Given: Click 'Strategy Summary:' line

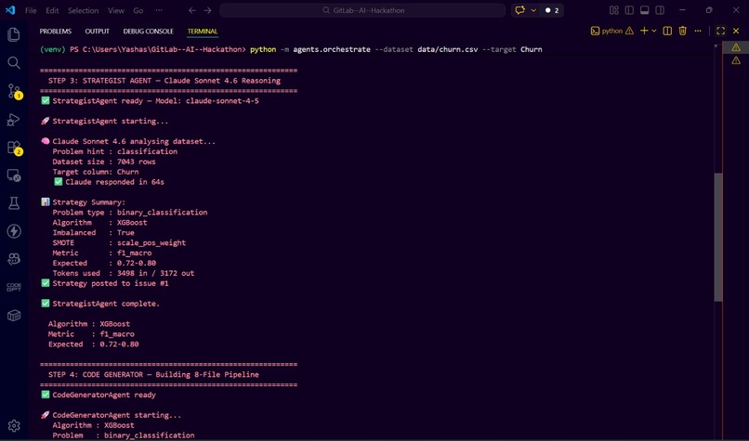Looking at the screenshot, I should [83, 201].
